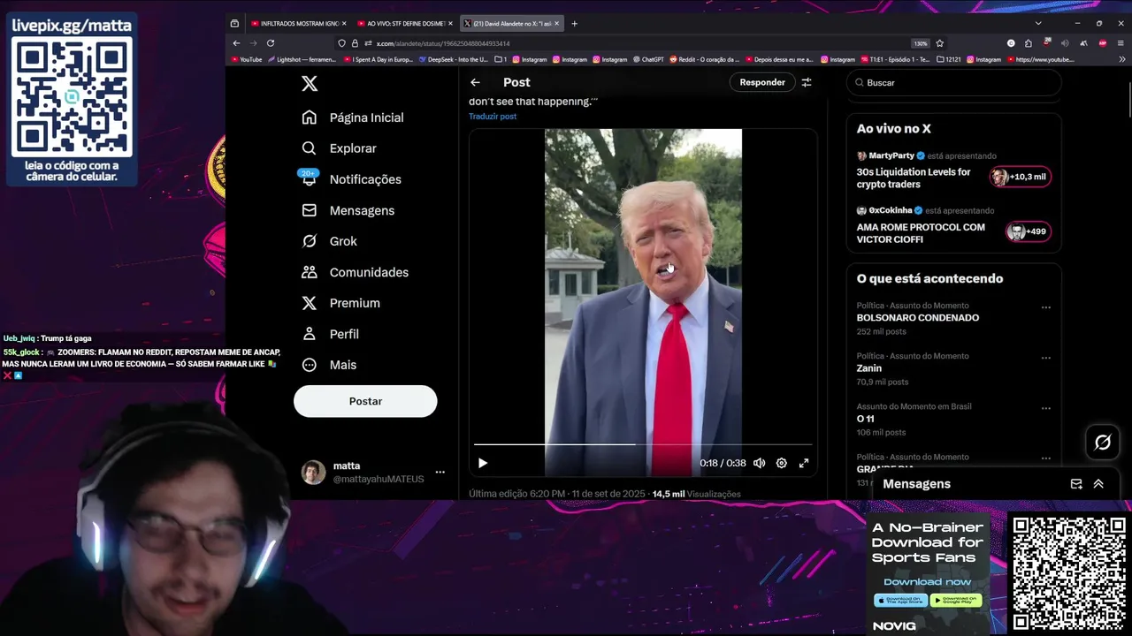Open ChatGPT bookmark
Image resolution: width=1132 pixels, height=636 pixels.
coord(648,59)
